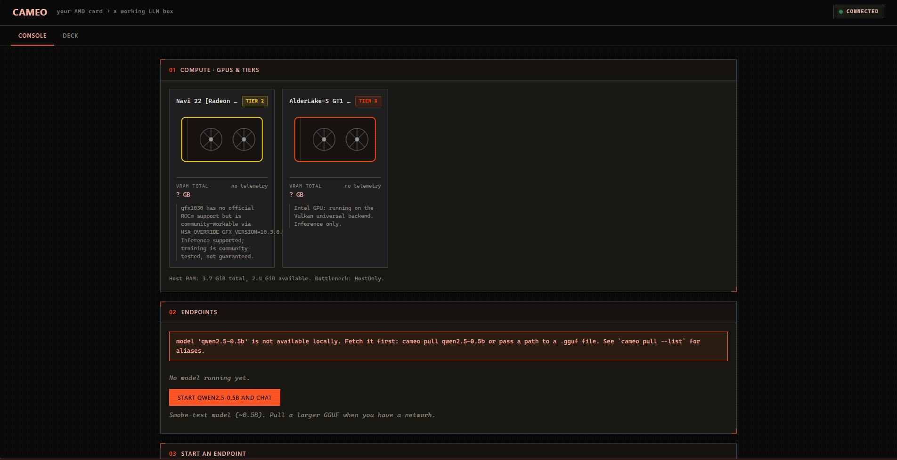Click the TIER 3 badge
This screenshot has height=460, width=897.
pos(368,101)
